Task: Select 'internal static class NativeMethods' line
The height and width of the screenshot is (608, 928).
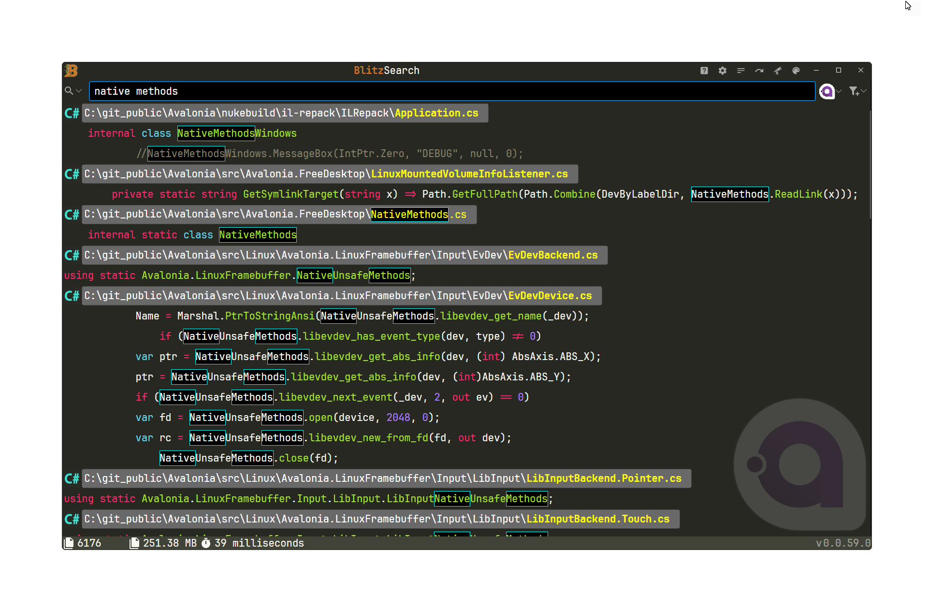Action: point(192,235)
